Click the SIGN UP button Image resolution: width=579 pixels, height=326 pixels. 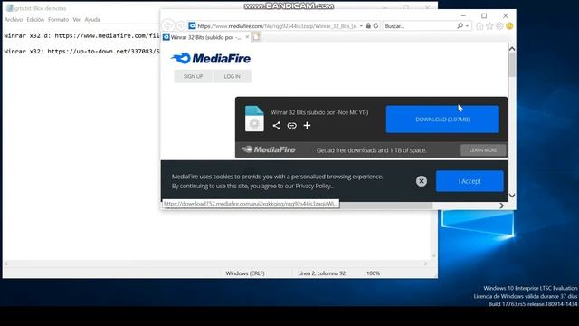(193, 76)
